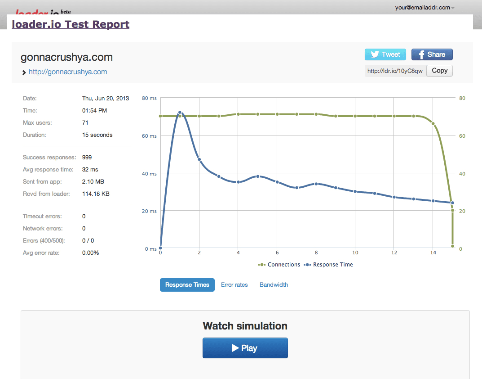Image resolution: width=482 pixels, height=379 pixels.
Task: Select the ldr.io short URL field
Action: (x=395, y=71)
